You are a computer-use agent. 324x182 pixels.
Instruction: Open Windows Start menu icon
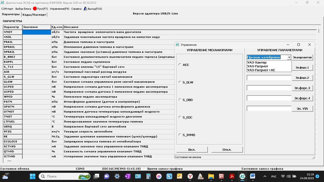32,176
